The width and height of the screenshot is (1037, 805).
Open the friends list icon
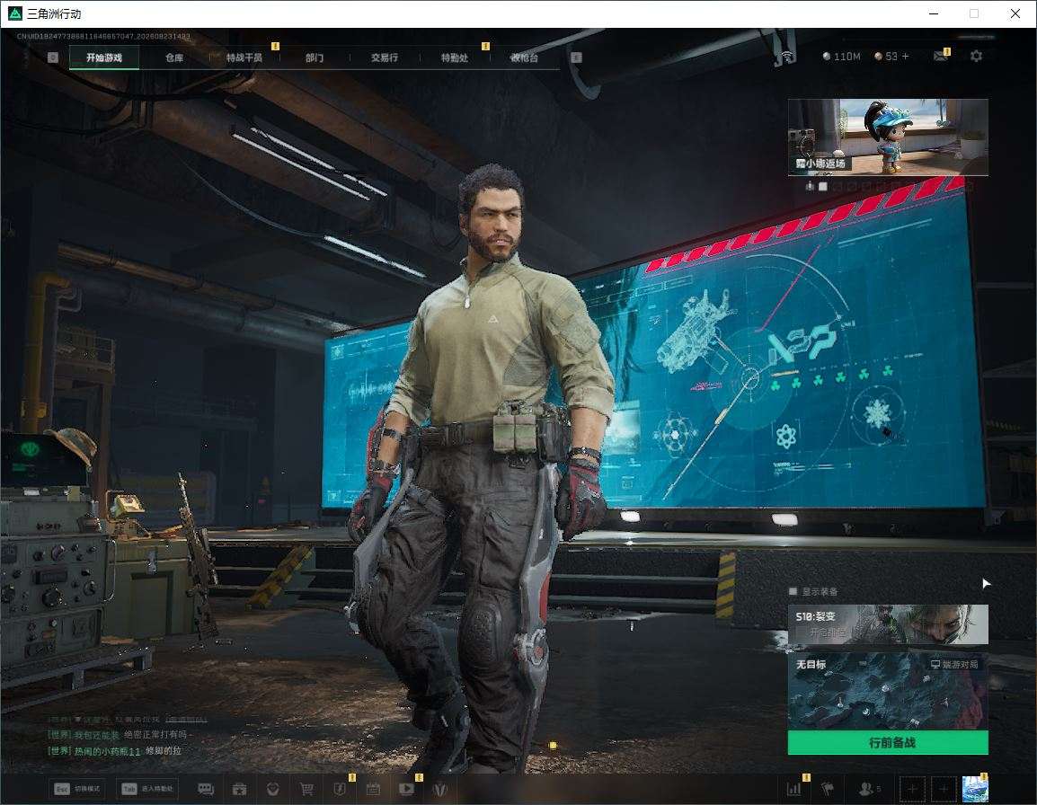point(868,789)
